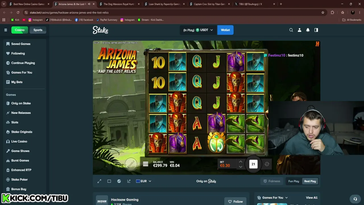
Task: Open the notifications bell
Action: 308,30
